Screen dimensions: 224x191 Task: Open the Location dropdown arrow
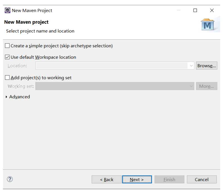[191, 66]
